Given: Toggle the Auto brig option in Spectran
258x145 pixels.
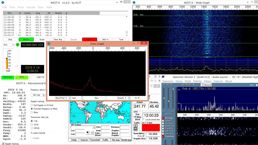Looking at the screenshot, I should click(163, 134).
